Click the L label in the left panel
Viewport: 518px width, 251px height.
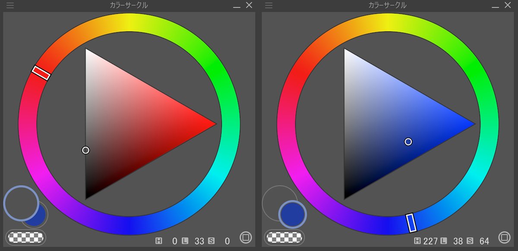coord(185,241)
